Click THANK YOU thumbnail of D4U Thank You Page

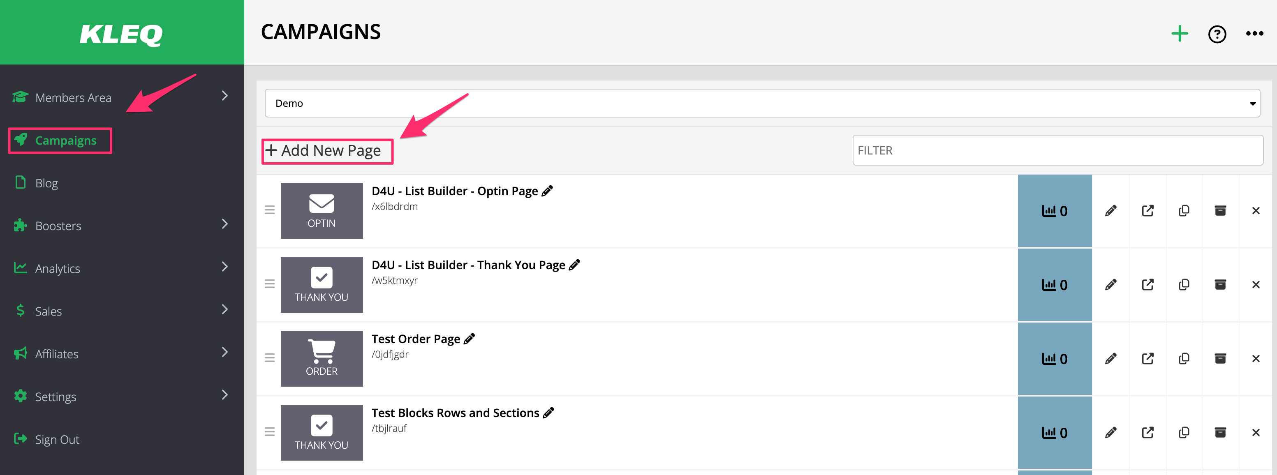click(322, 284)
